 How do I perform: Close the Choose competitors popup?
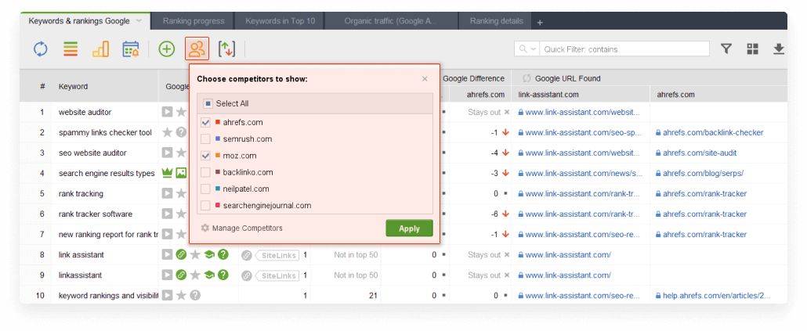[x=425, y=78]
